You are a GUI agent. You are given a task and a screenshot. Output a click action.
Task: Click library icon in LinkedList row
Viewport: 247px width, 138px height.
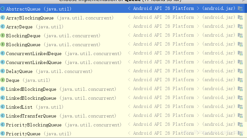[240, 107]
